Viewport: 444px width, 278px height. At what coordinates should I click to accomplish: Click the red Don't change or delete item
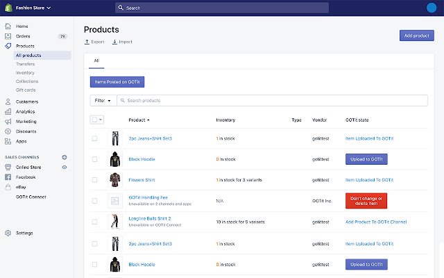pos(366,201)
